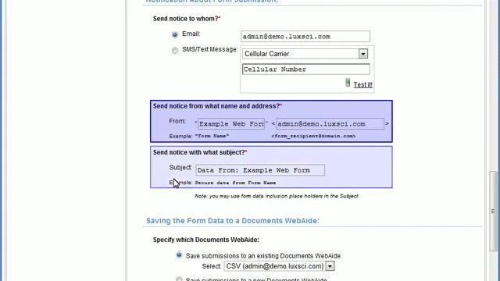Click the 'Send notice from what name and address?' heading

tap(217, 106)
